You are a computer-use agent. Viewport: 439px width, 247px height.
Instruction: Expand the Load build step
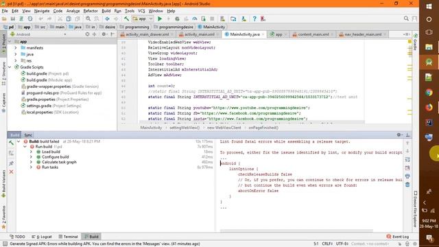click(31, 152)
